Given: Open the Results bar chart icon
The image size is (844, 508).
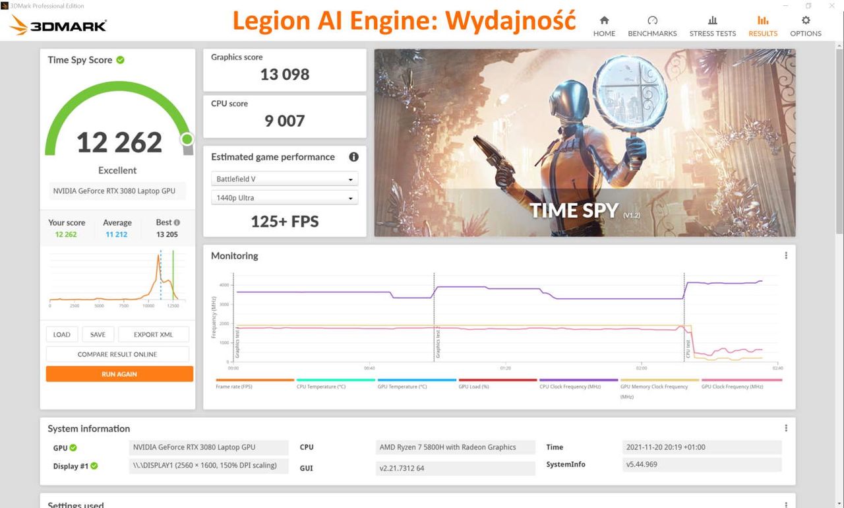Looking at the screenshot, I should point(763,20).
